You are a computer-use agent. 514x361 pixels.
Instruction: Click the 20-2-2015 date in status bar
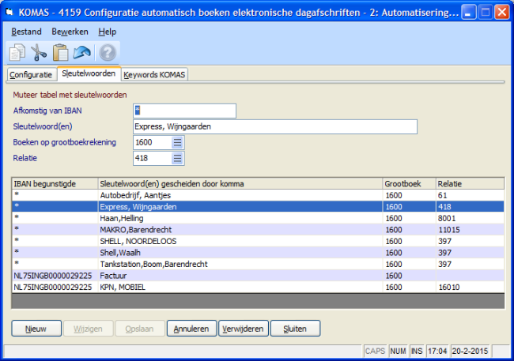click(x=470, y=352)
